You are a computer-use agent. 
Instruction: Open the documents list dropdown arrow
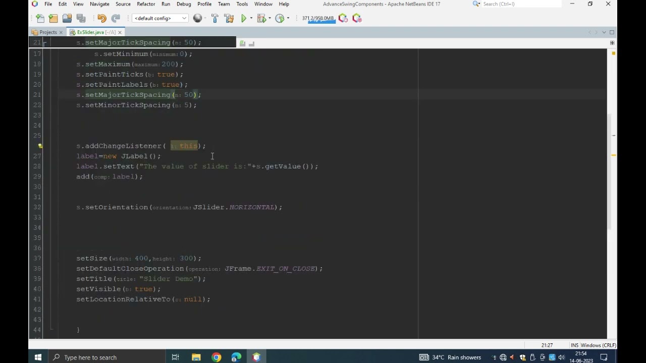(604, 32)
